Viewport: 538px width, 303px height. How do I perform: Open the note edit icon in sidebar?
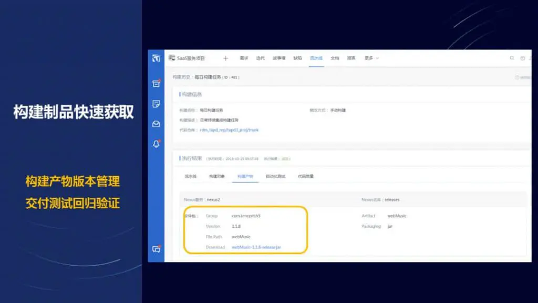[156, 104]
